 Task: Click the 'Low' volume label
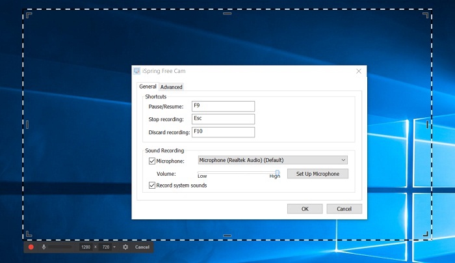tap(202, 176)
